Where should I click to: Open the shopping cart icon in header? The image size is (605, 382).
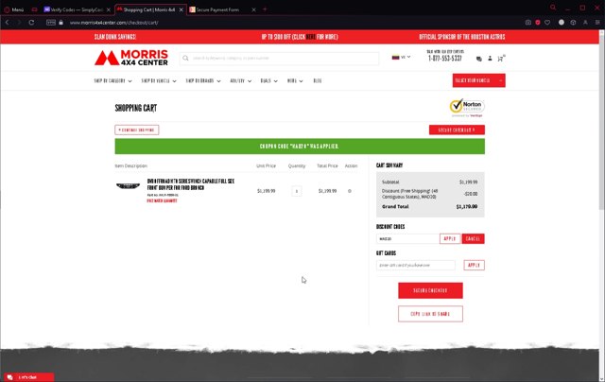[501, 59]
